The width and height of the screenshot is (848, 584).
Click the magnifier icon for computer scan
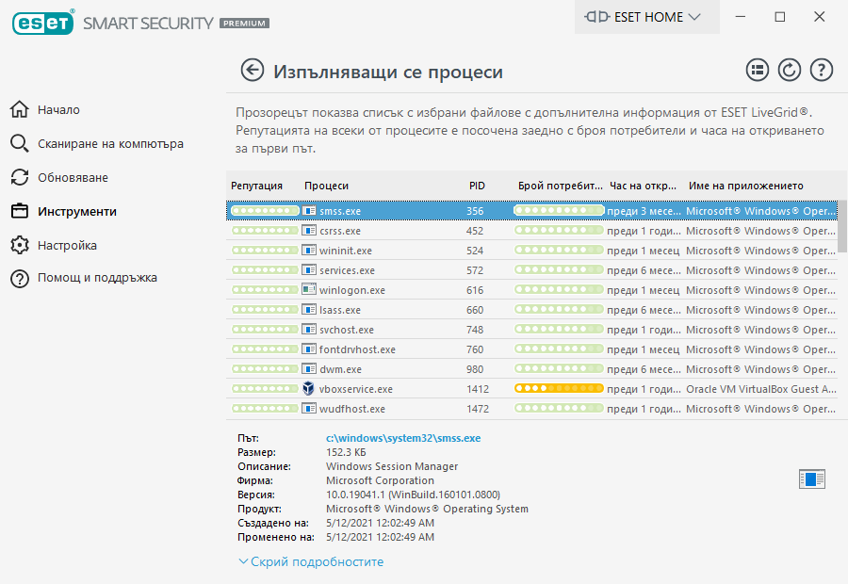[20, 143]
